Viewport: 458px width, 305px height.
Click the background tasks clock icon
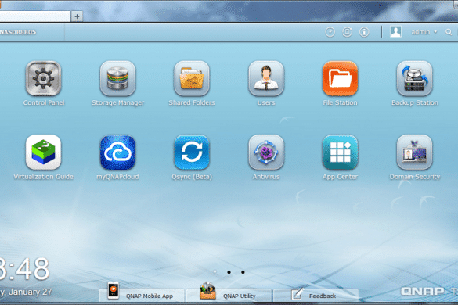pyautogui.click(x=330, y=32)
